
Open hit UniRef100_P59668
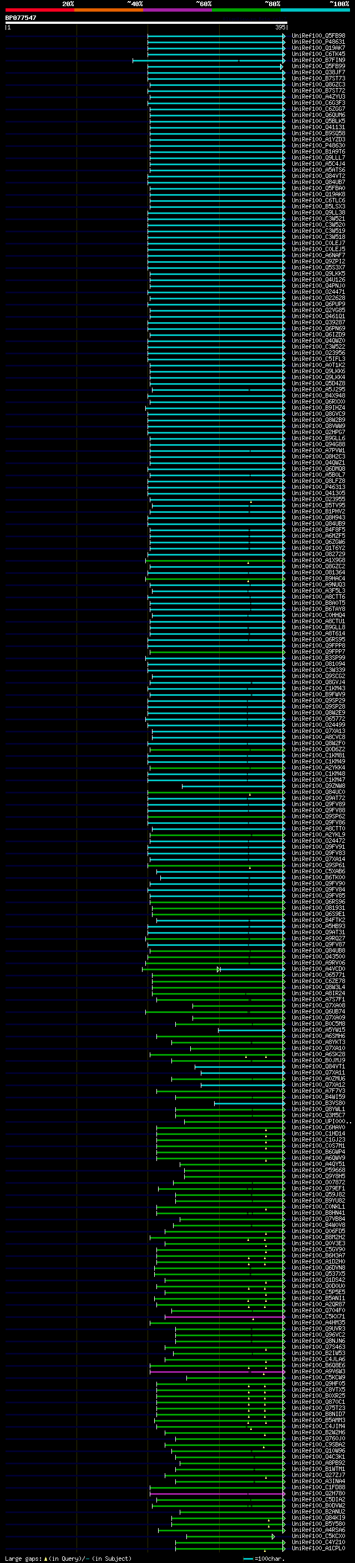[318, 1170]
